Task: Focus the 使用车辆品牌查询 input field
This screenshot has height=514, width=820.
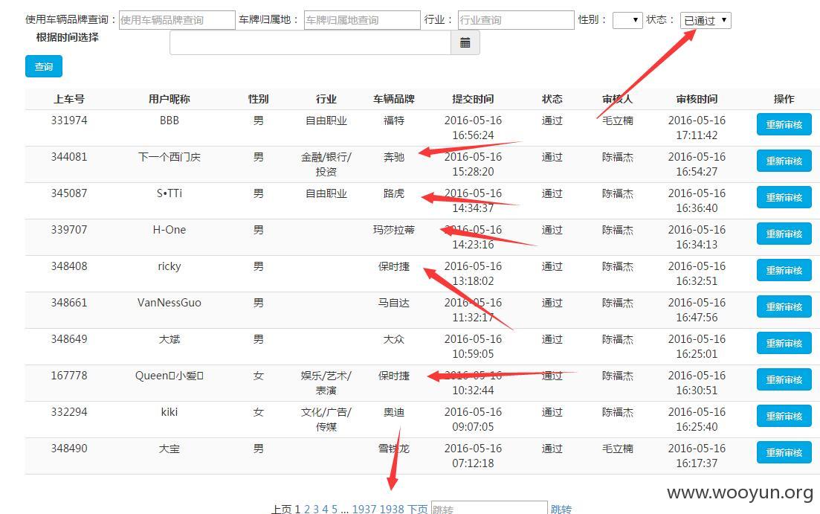Action: pos(177,20)
